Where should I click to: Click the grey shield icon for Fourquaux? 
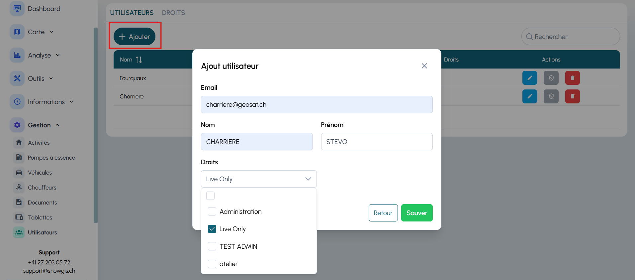[x=551, y=78]
